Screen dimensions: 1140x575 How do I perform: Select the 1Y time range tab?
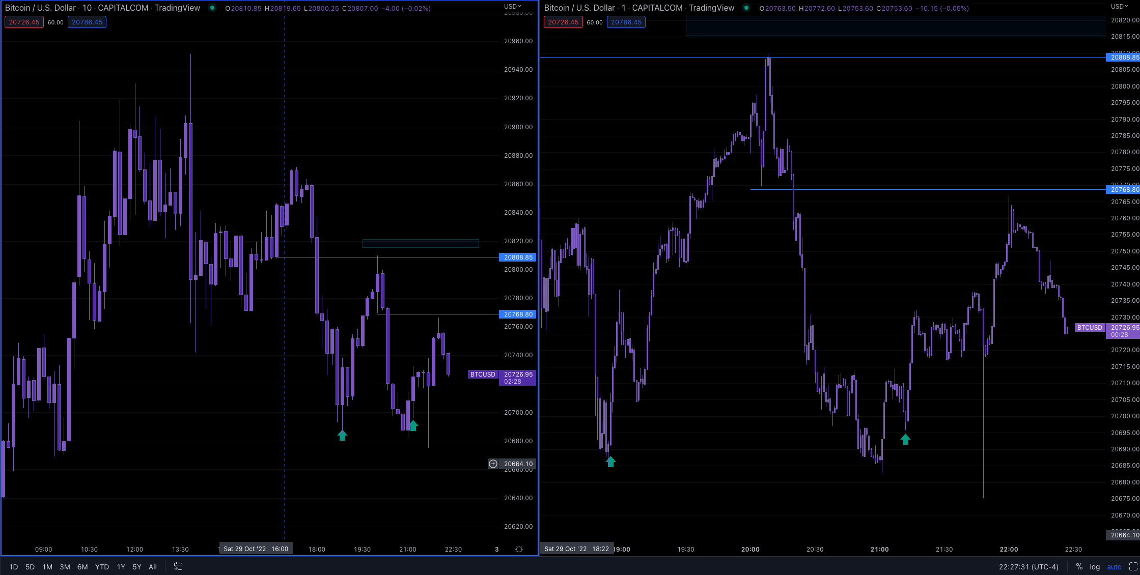click(x=121, y=566)
